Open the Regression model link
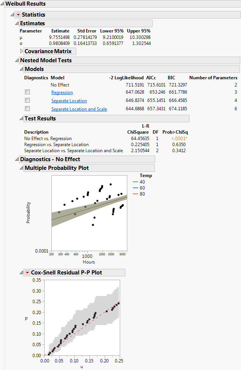Screen dimensions: 241x370 click(x=62, y=92)
